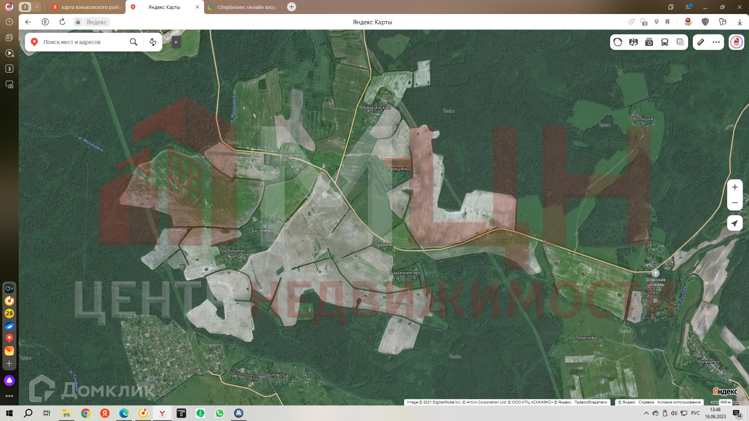Viewport: 749px width, 421px height.
Task: Open the Windows Start menu
Action: (9, 413)
